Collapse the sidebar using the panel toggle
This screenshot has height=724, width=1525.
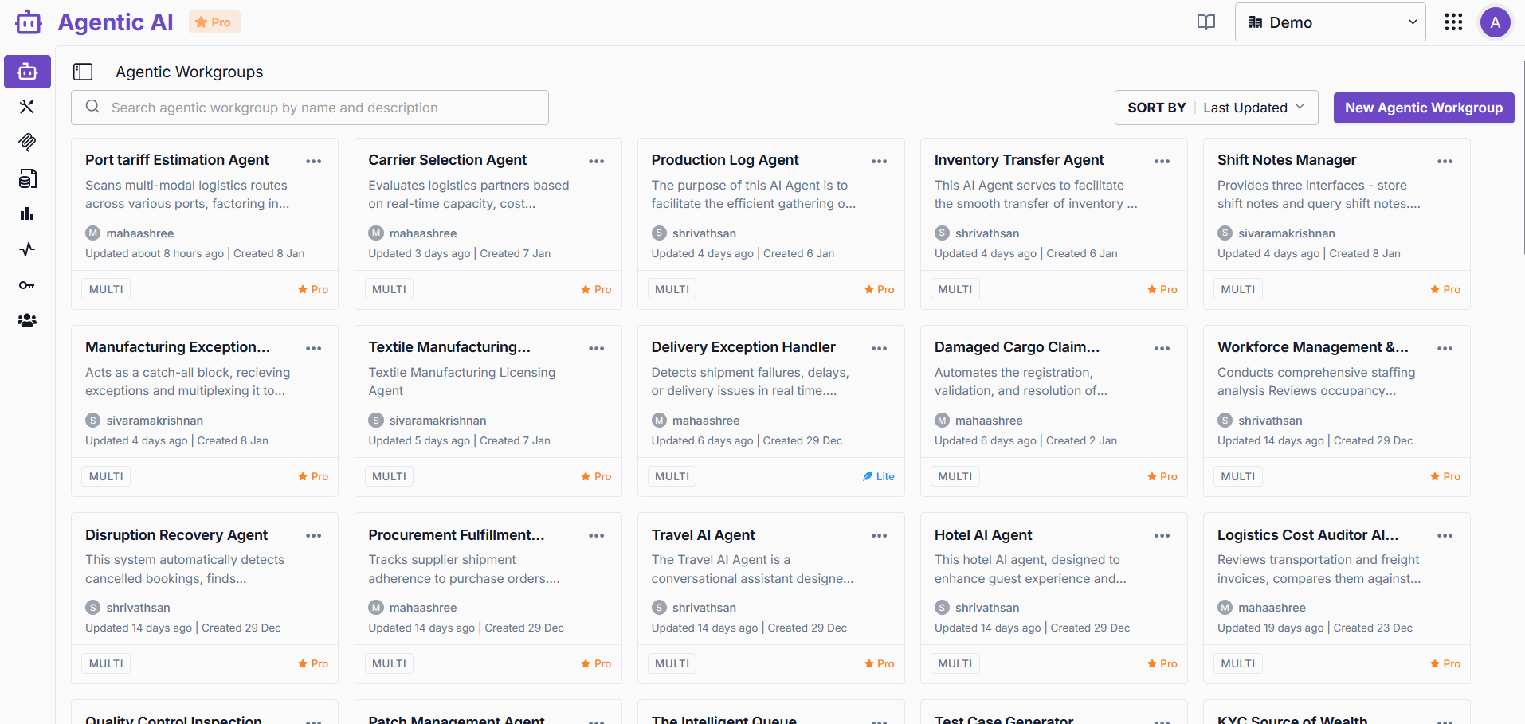point(83,72)
